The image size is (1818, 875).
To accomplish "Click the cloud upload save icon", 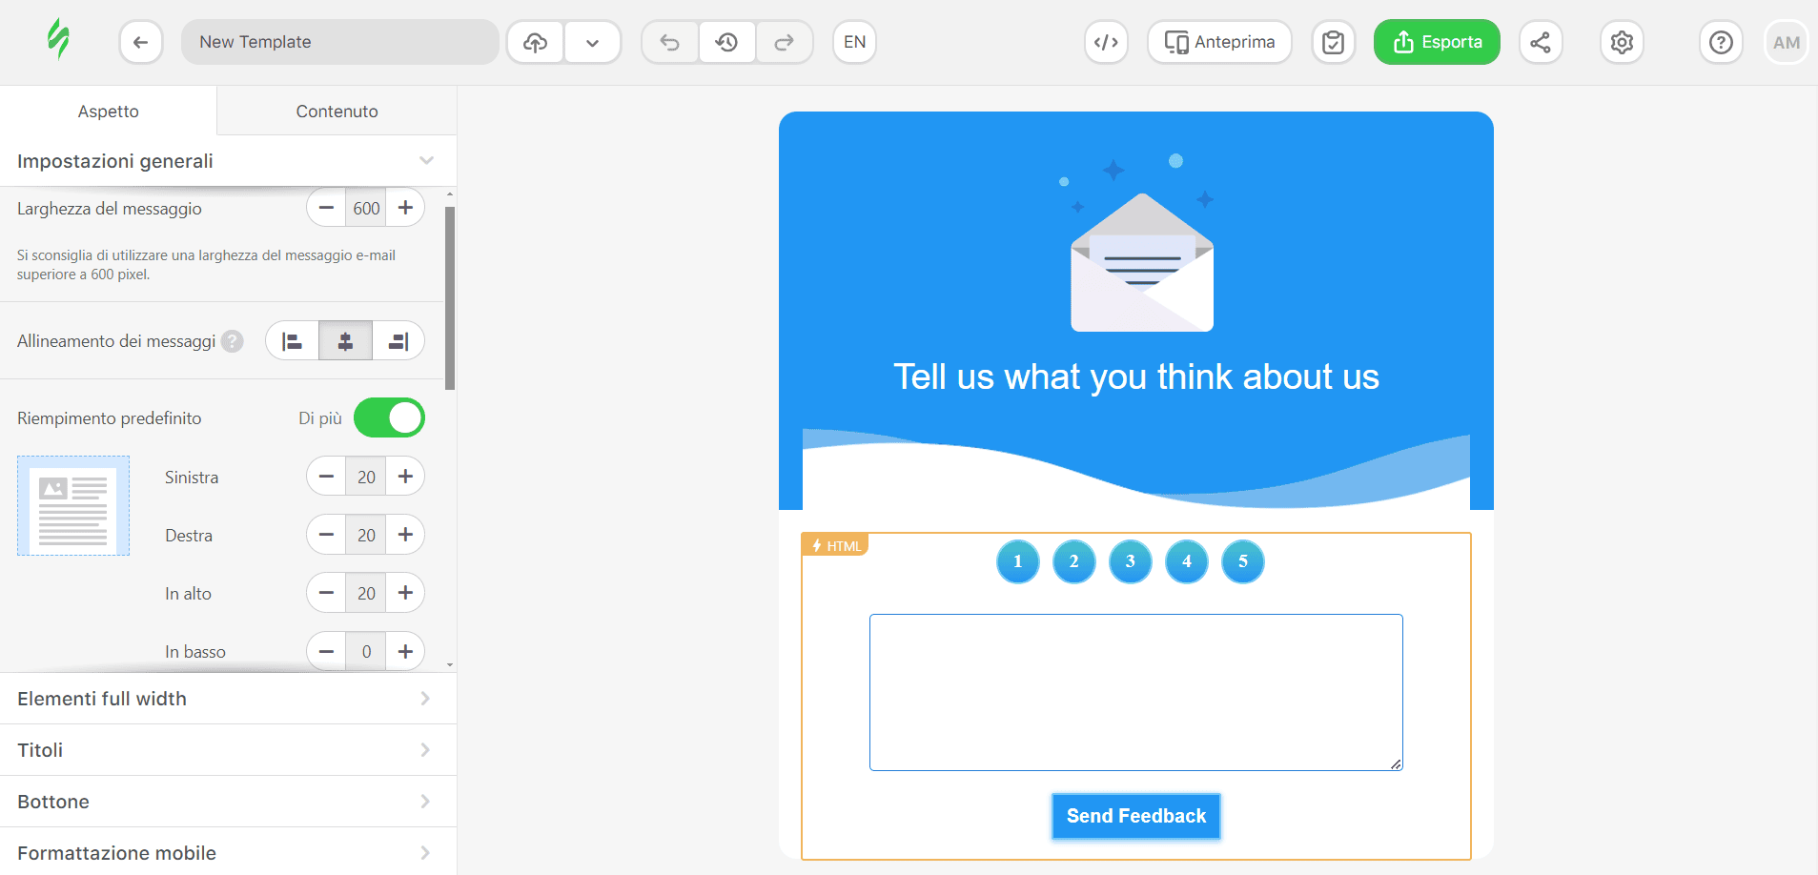I will (x=536, y=42).
